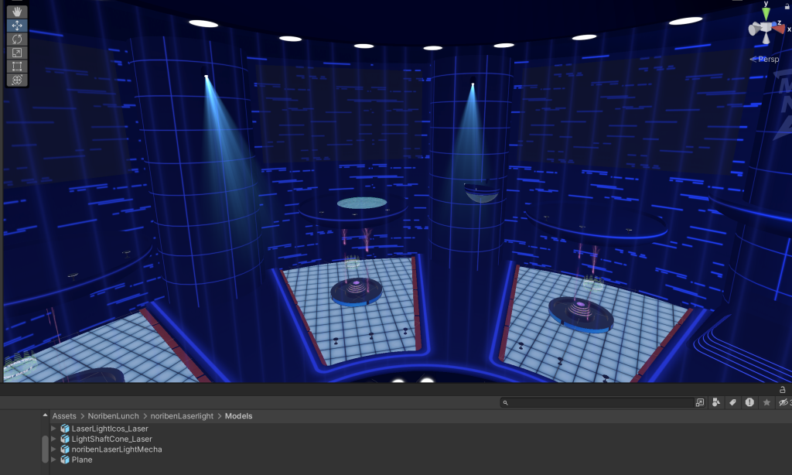792x475 pixels.
Task: Open the search by type filter
Action: tap(716, 402)
